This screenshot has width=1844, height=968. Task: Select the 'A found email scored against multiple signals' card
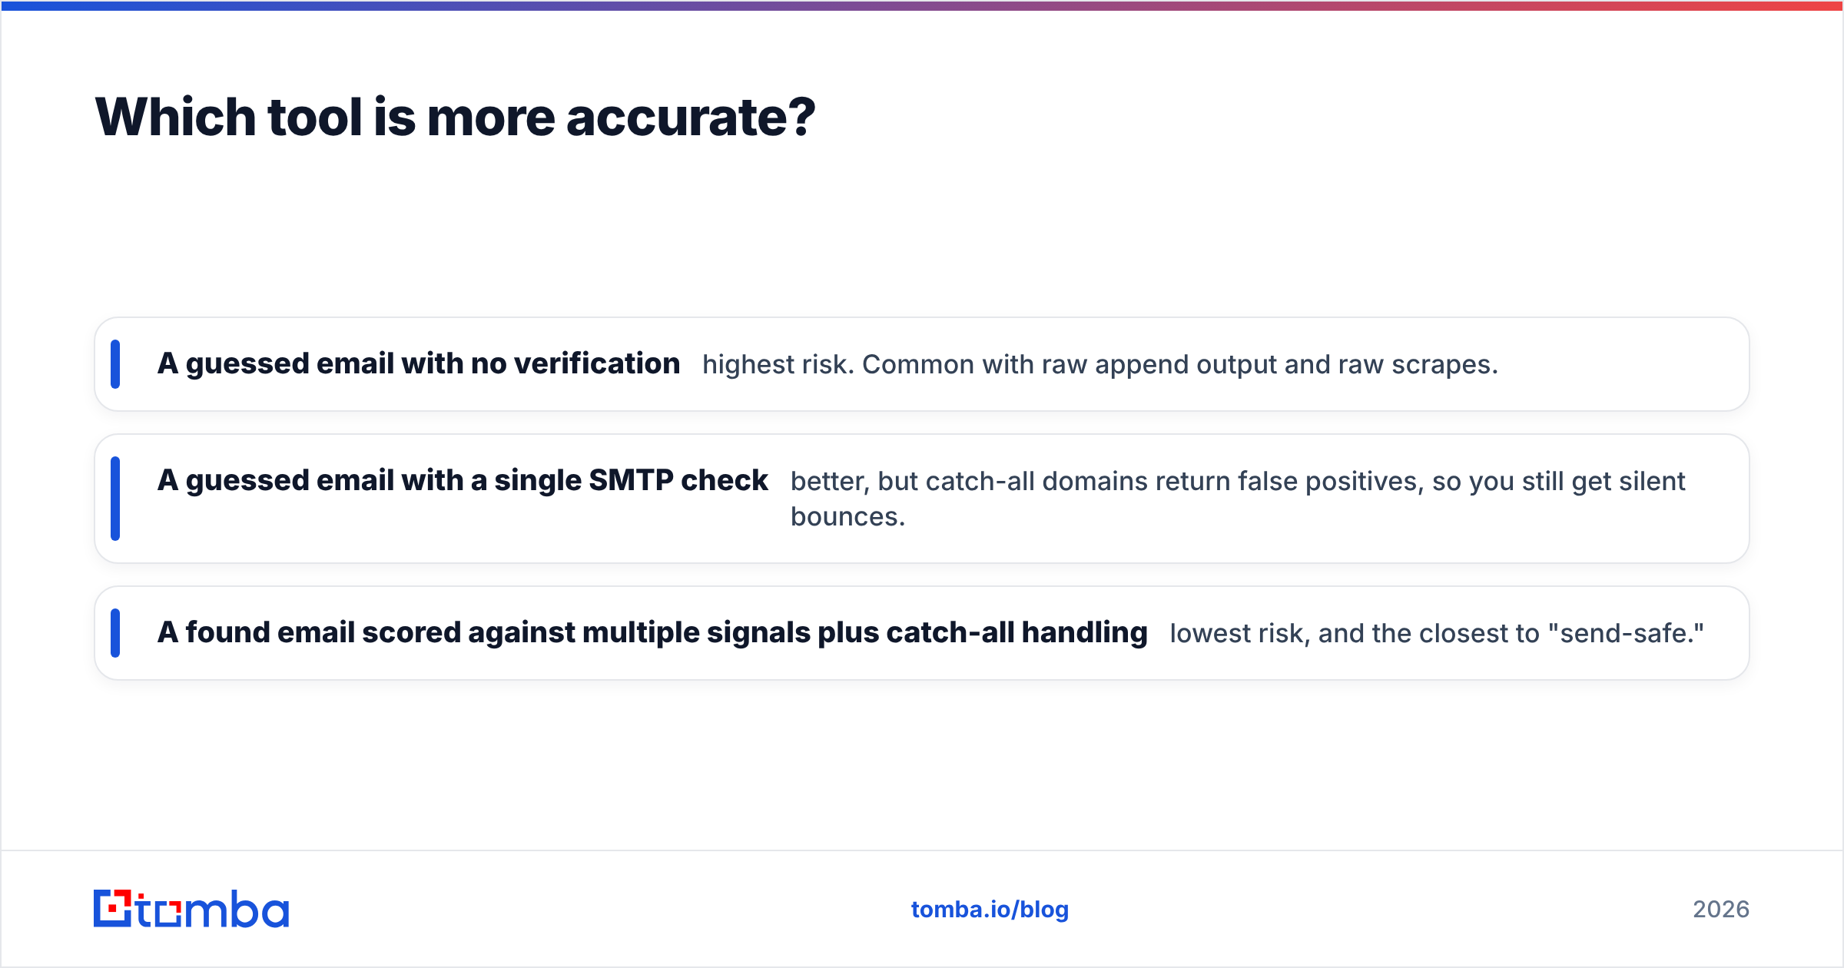pos(922,633)
